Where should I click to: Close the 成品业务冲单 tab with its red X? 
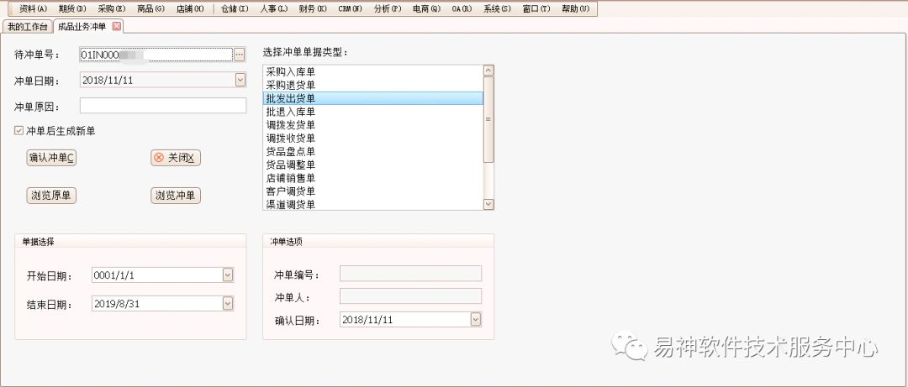tap(117, 26)
